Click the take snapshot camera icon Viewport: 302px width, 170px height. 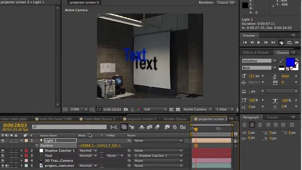(x=126, y=109)
